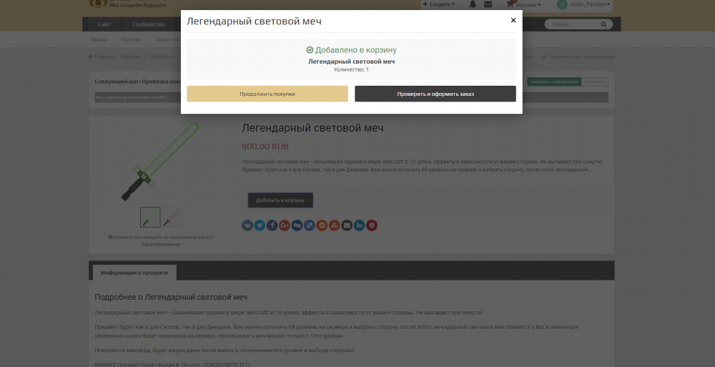Open the notifications bell
The width and height of the screenshot is (715, 367).
(x=473, y=4)
